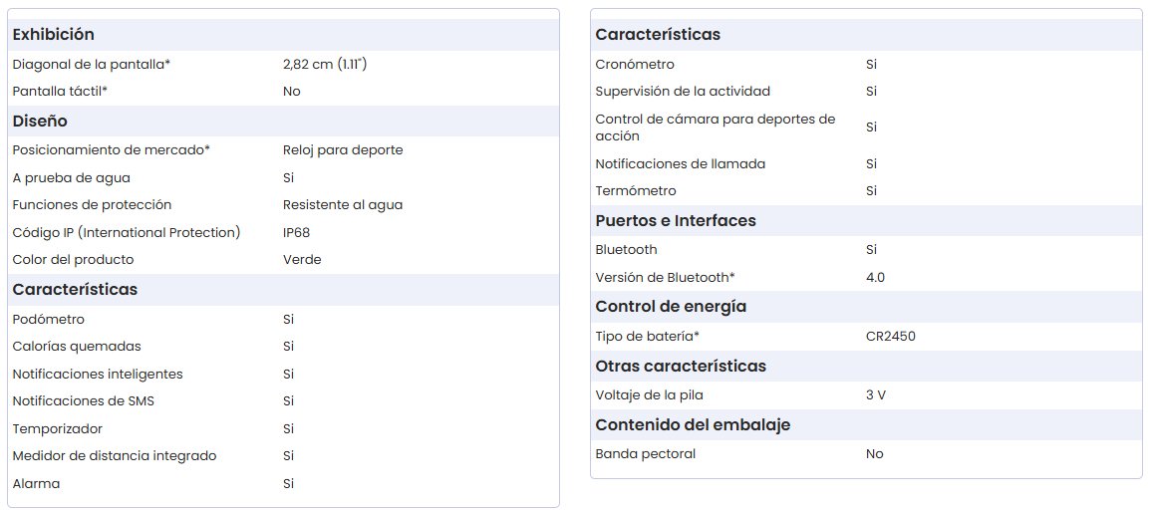1152x512 pixels.
Task: Select the Notificaciones de SMS label
Action: tap(84, 401)
